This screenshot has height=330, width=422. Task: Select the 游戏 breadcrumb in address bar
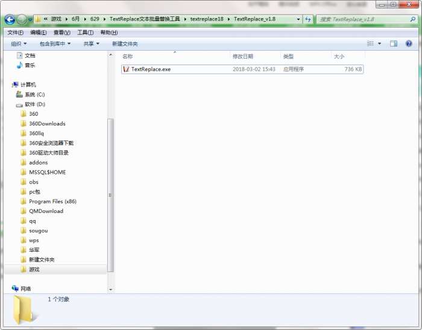tap(56, 19)
